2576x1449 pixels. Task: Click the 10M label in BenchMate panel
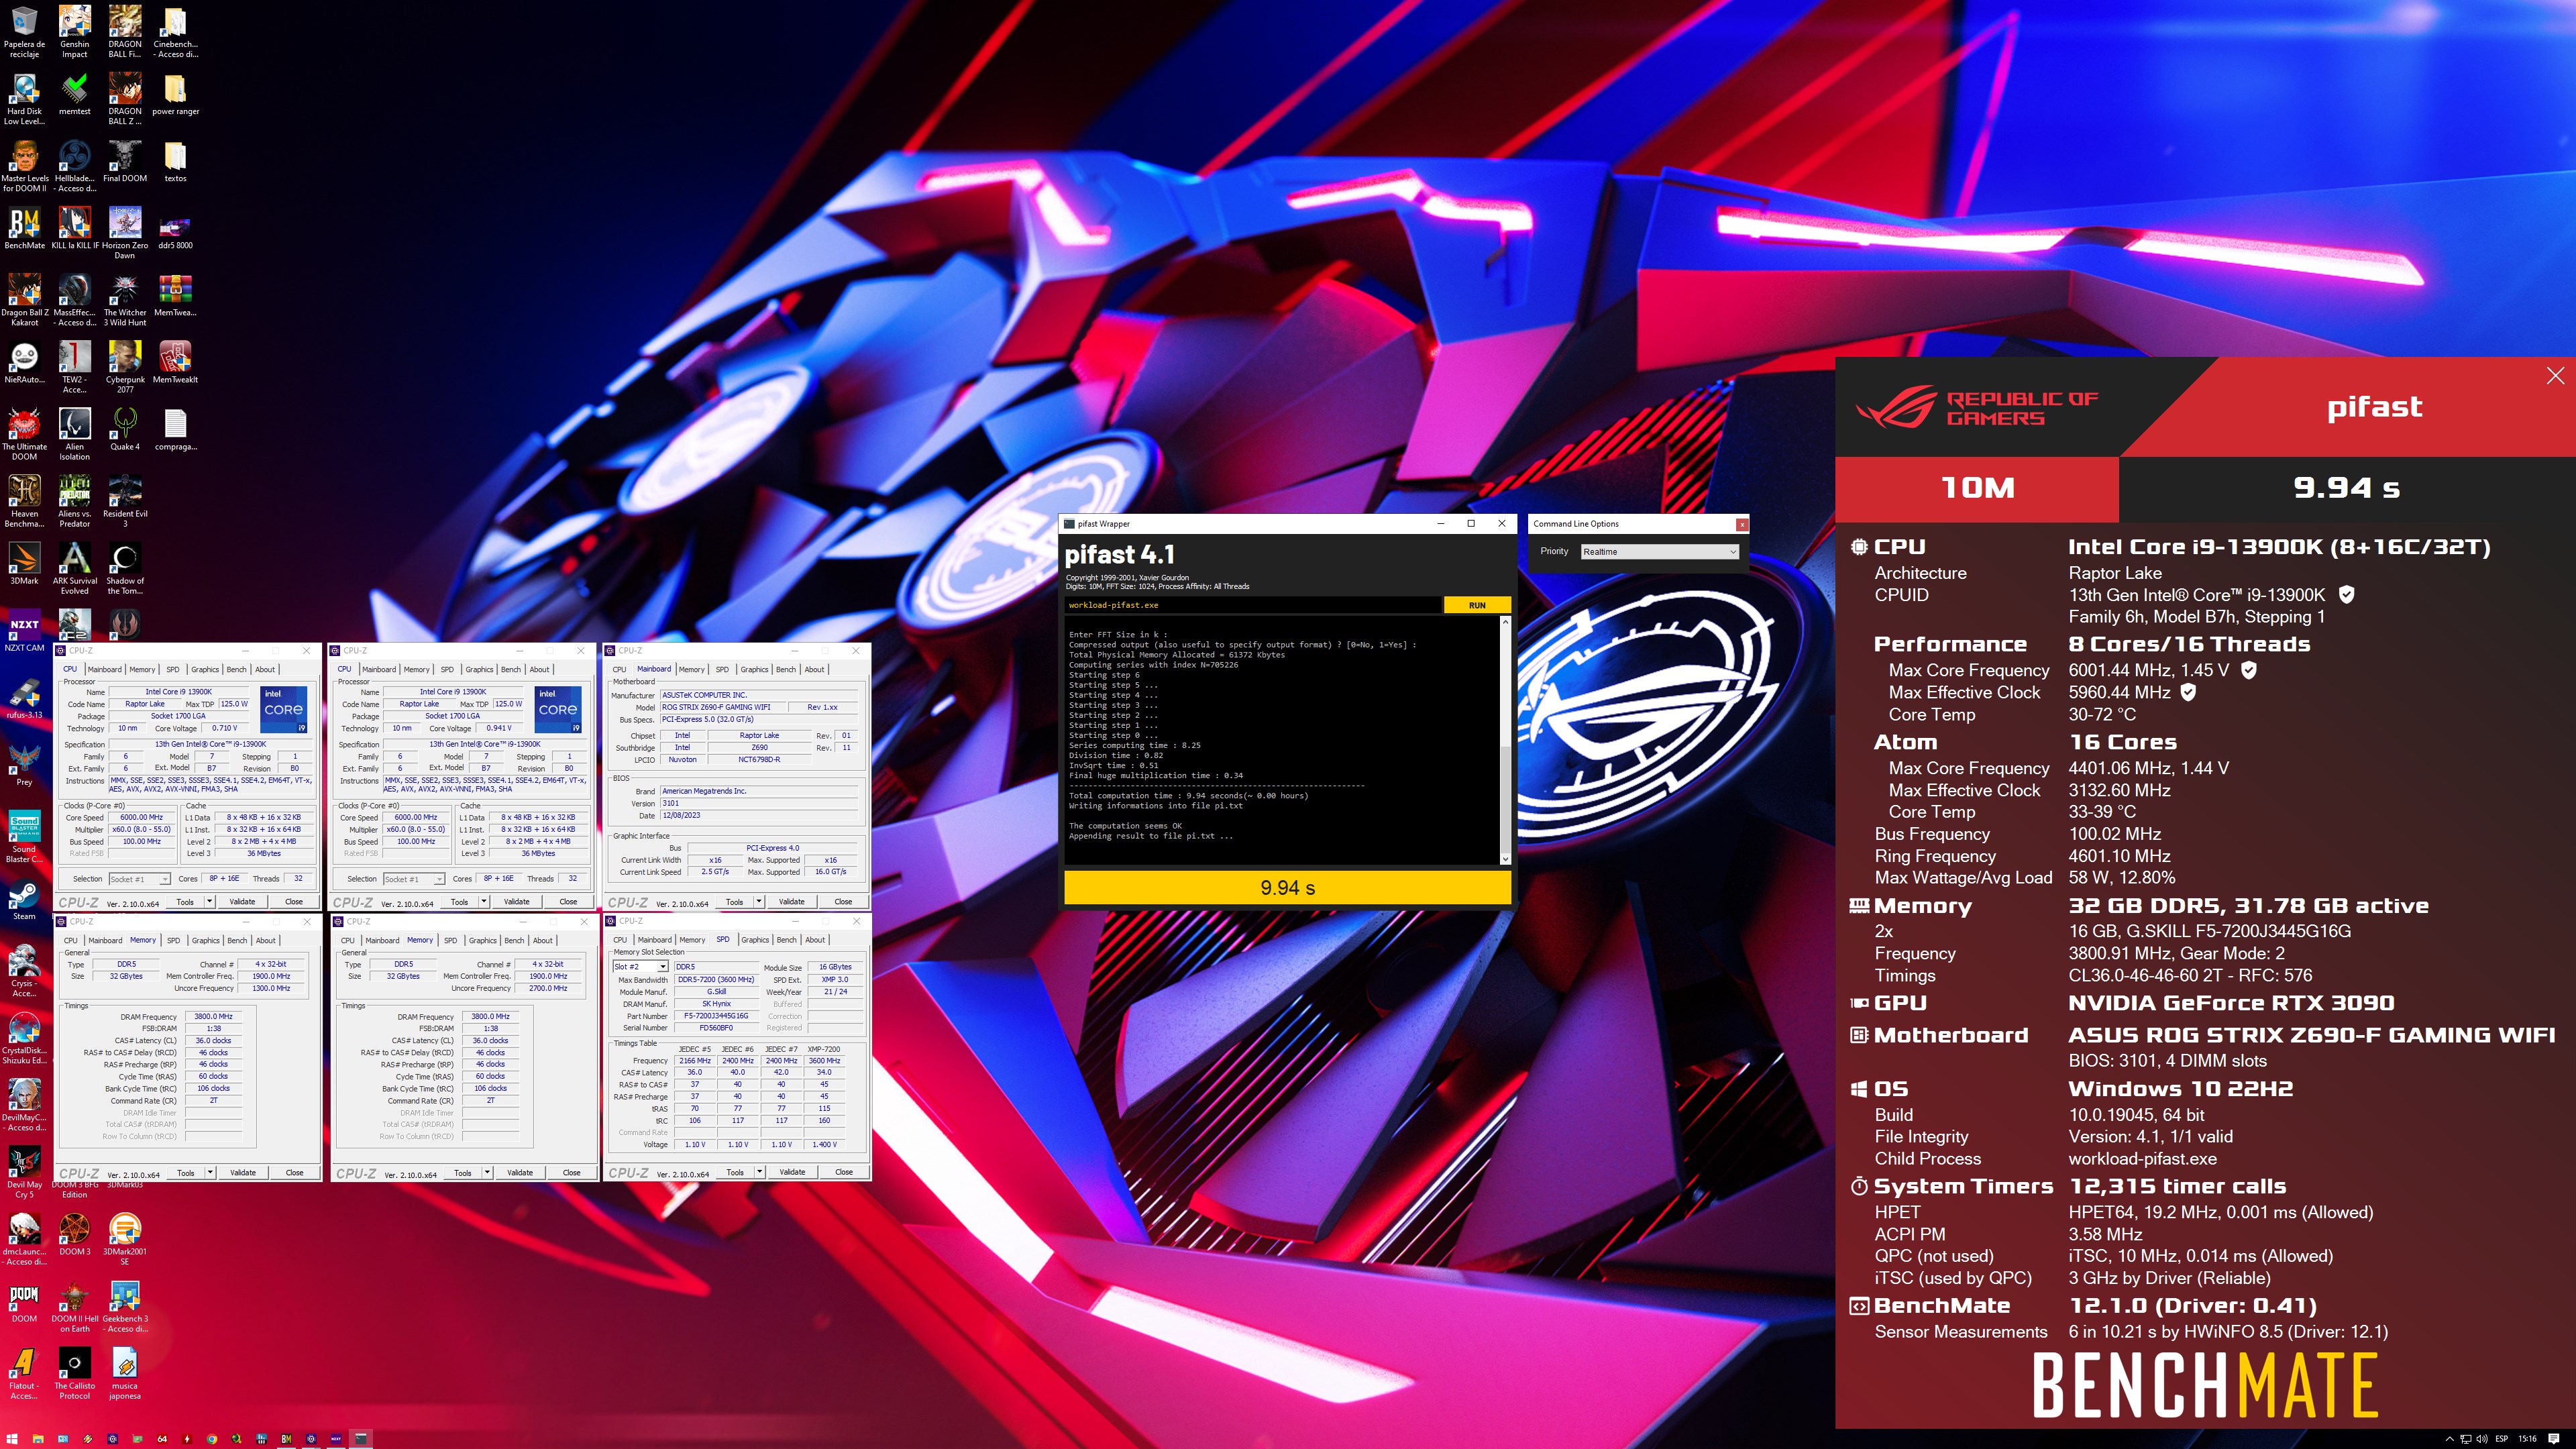tap(1977, 488)
